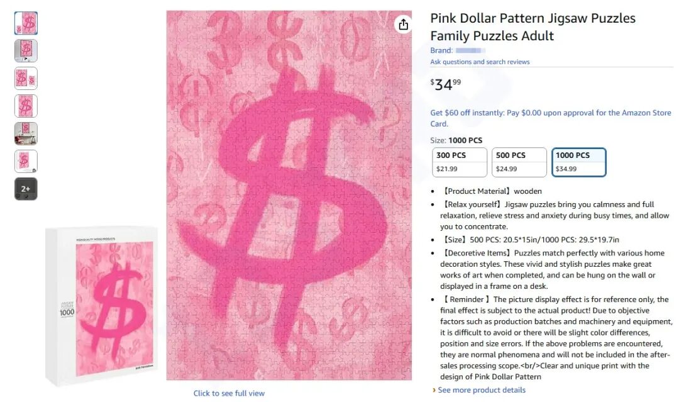Select the fifth room-scene thumbnail

tap(26, 133)
